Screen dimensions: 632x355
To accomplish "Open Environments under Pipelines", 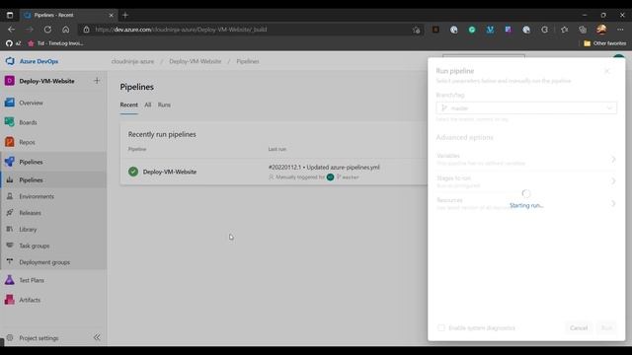I will tap(37, 196).
